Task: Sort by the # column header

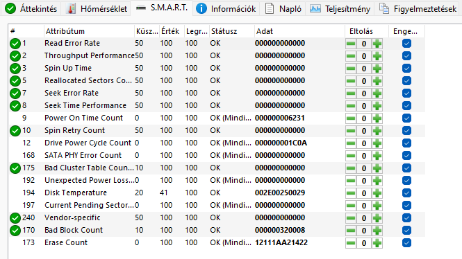Action: [26, 31]
